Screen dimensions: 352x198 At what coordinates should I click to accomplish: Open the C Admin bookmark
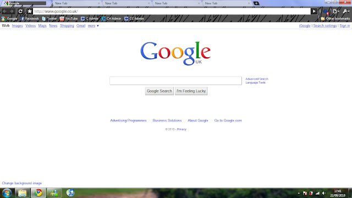pos(89,19)
